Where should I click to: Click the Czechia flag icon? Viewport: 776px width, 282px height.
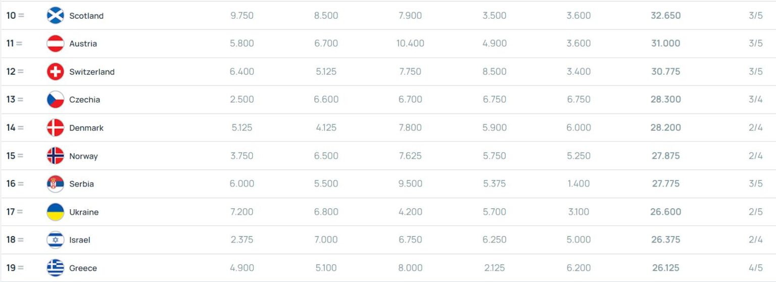[55, 100]
